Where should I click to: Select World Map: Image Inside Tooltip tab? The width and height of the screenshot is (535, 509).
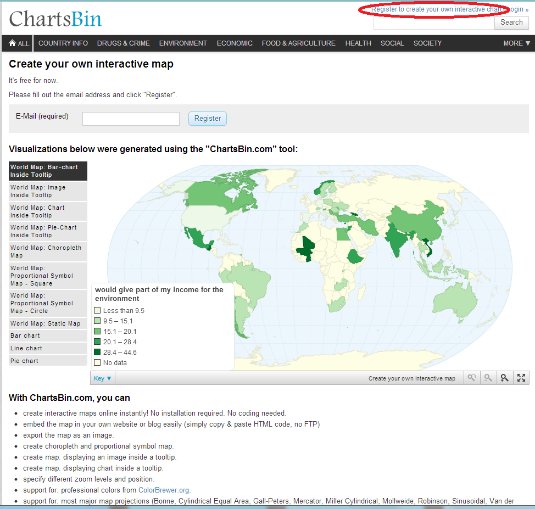[x=48, y=191]
